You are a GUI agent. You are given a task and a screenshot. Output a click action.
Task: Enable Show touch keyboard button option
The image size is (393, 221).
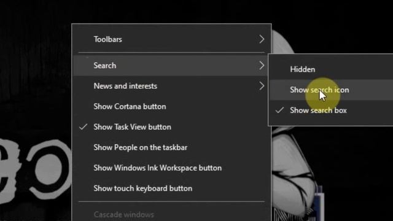(171, 188)
